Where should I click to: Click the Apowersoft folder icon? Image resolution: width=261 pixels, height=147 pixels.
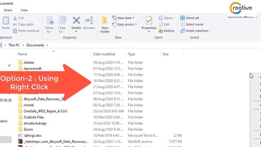(x=20, y=69)
